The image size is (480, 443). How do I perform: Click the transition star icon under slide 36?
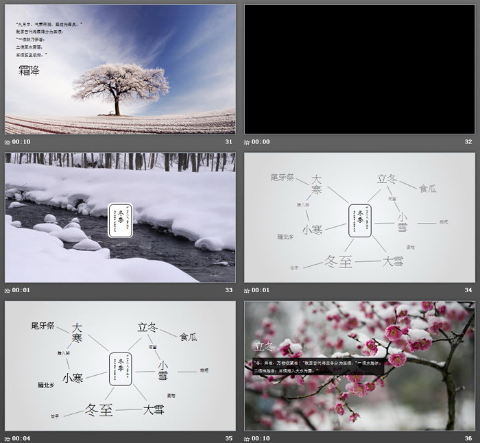point(248,438)
